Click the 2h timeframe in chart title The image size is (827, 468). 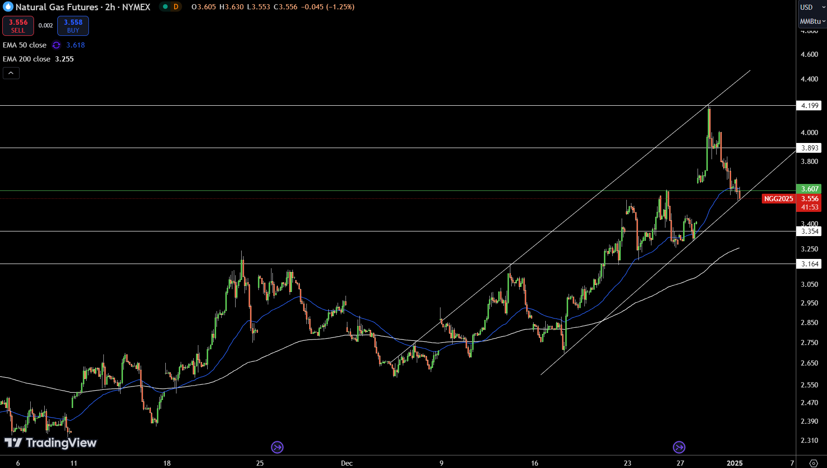[x=110, y=7]
